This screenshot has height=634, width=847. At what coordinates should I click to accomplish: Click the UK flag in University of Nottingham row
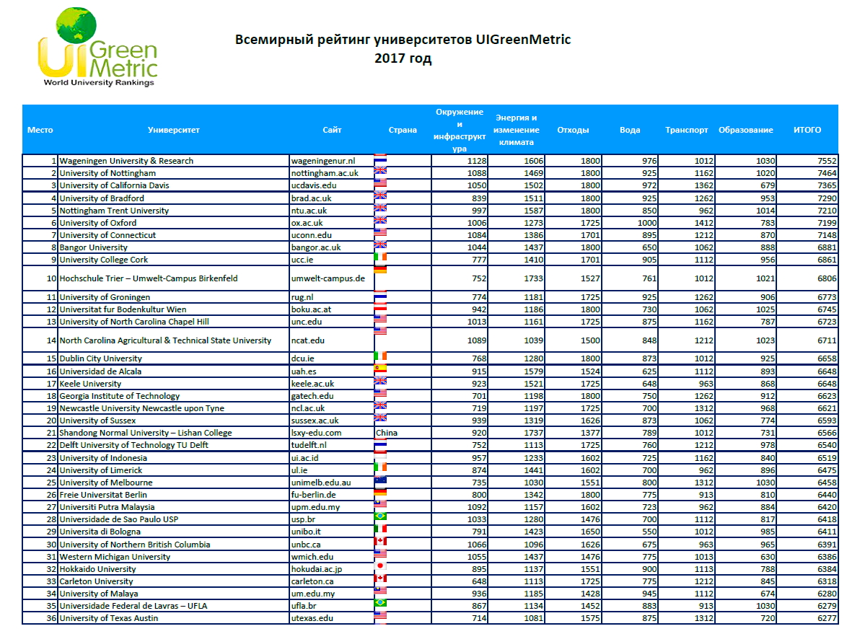pos(380,171)
